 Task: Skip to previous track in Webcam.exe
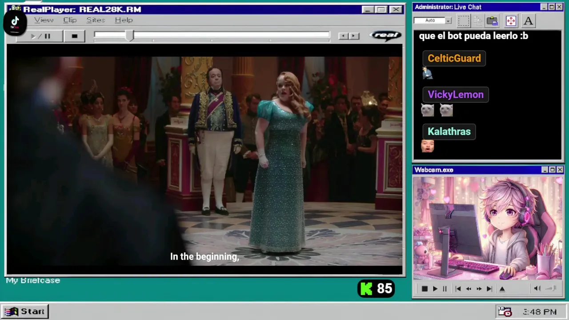coord(458,289)
